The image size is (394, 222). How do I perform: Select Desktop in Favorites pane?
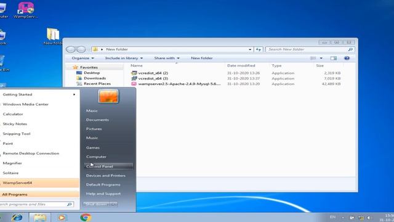92,73
